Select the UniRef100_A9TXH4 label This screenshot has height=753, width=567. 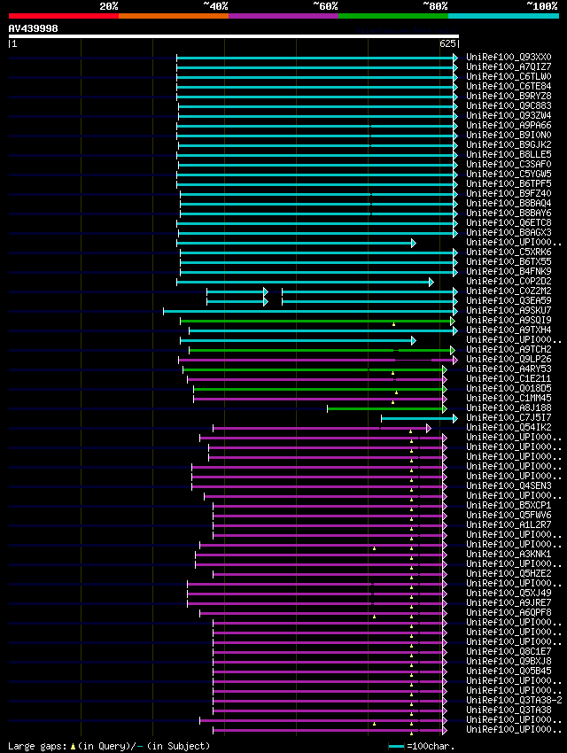tap(509, 330)
